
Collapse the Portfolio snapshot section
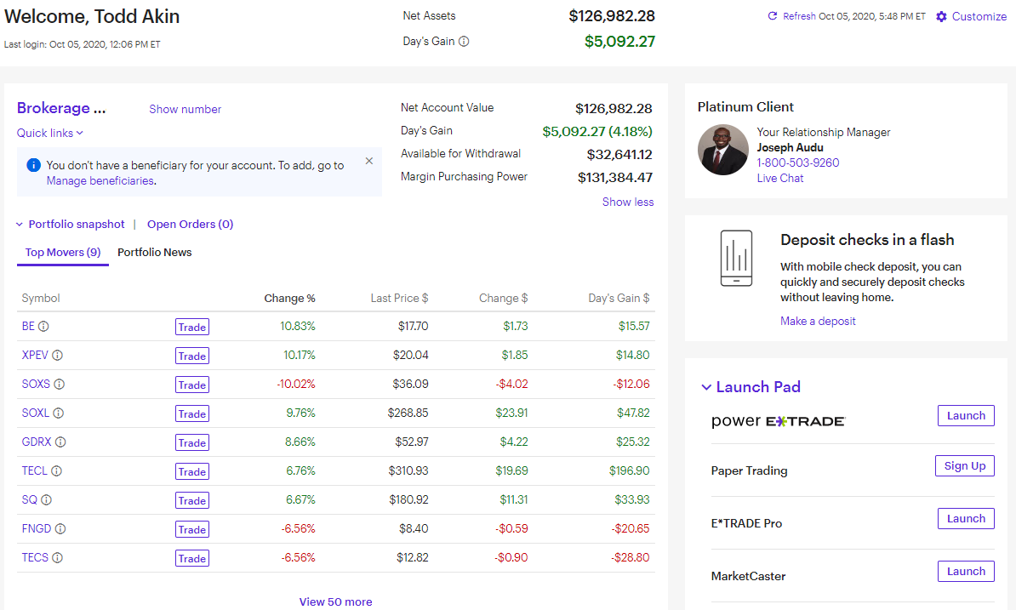click(x=20, y=224)
